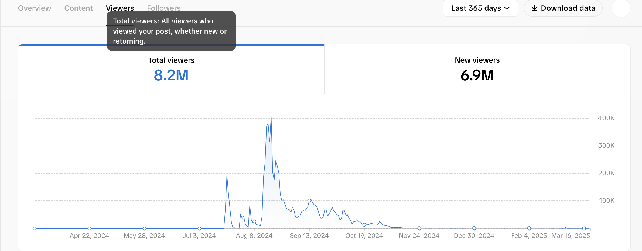
Task: Click the Feb 4, 2025 data point
Action: tap(529, 228)
